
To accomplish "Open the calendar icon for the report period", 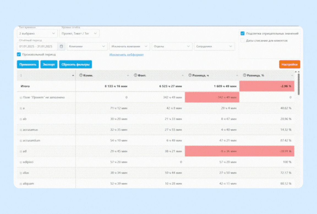I will pyautogui.click(x=61, y=46).
